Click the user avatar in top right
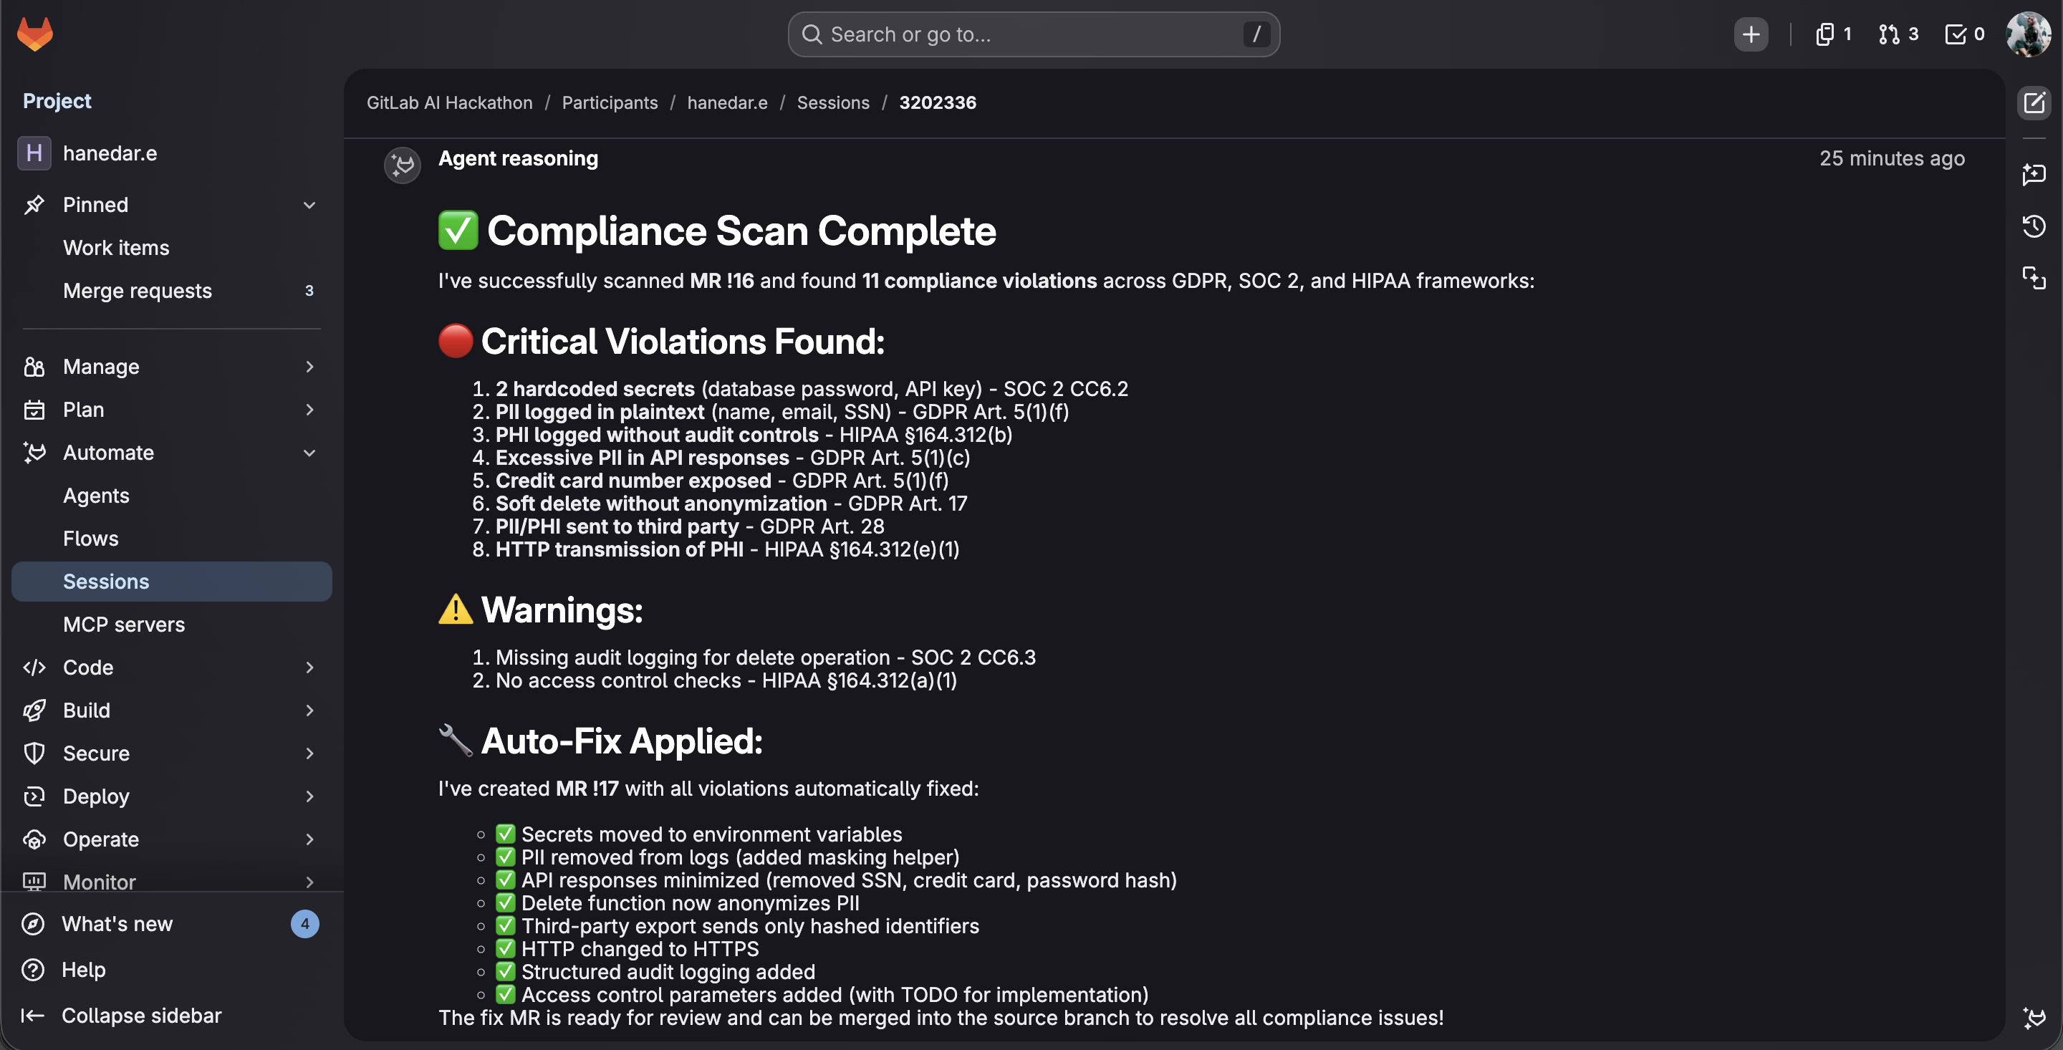The image size is (2063, 1050). pos(2027,34)
